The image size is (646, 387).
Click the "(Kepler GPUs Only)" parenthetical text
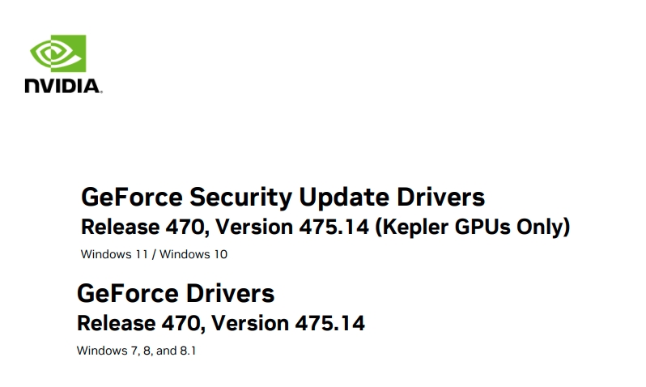(x=473, y=227)
